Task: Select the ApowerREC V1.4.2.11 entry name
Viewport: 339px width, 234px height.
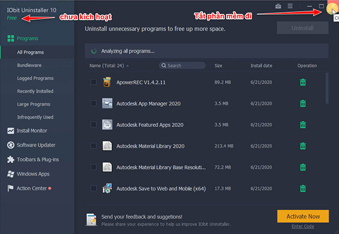Action: (141, 82)
